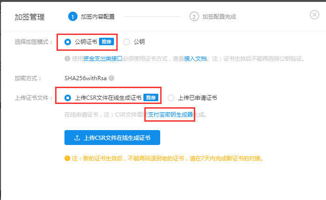326x200 pixels.
Task: Click the orange warning icon before 注：新的证书生效后
Action: click(x=67, y=159)
